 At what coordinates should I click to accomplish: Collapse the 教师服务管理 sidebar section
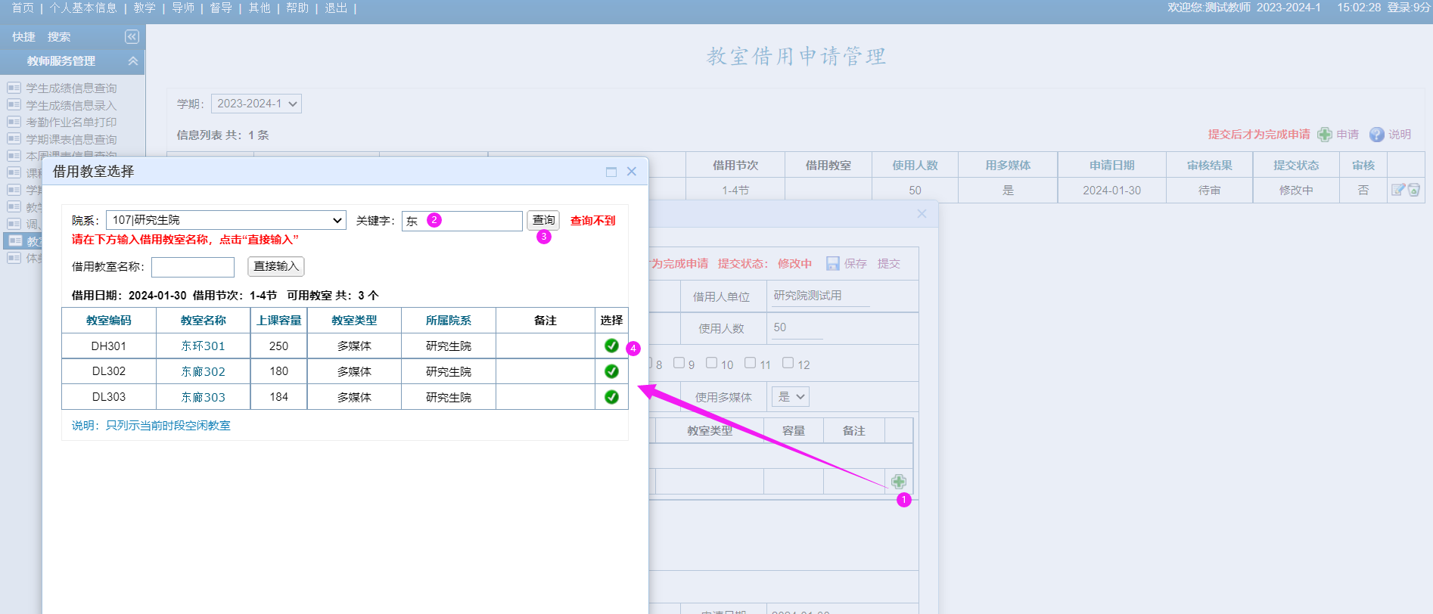[x=133, y=60]
